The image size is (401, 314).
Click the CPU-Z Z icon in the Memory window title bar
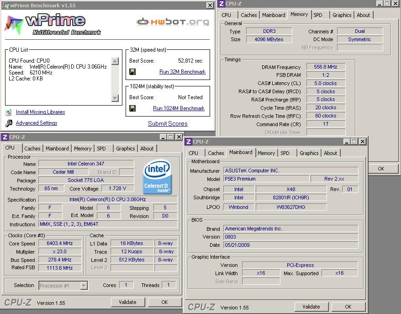[x=222, y=4]
